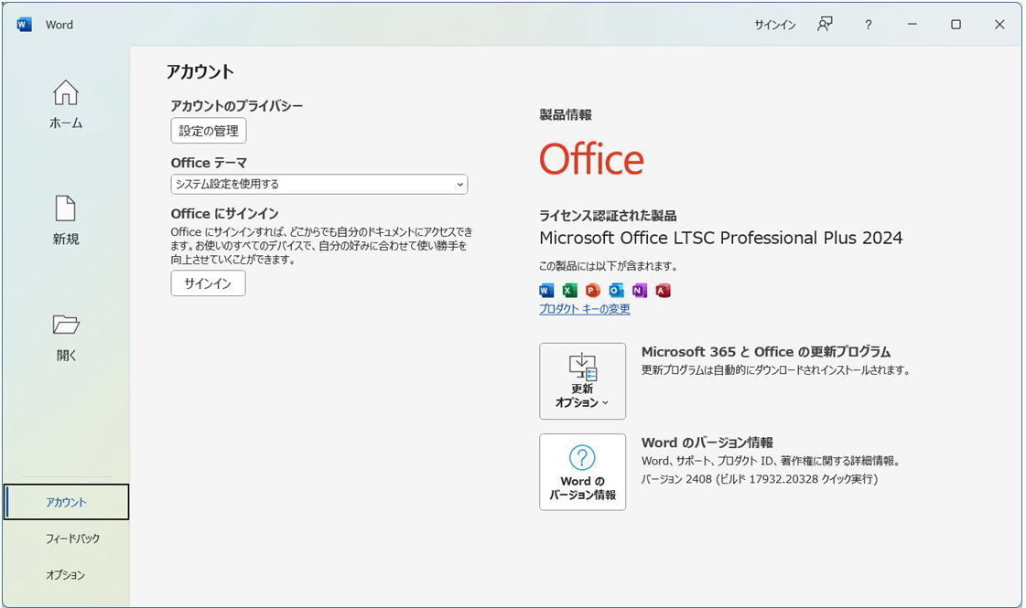This screenshot has width=1026, height=608.
Task: Click the Excel app icon under included products
Action: coord(570,290)
